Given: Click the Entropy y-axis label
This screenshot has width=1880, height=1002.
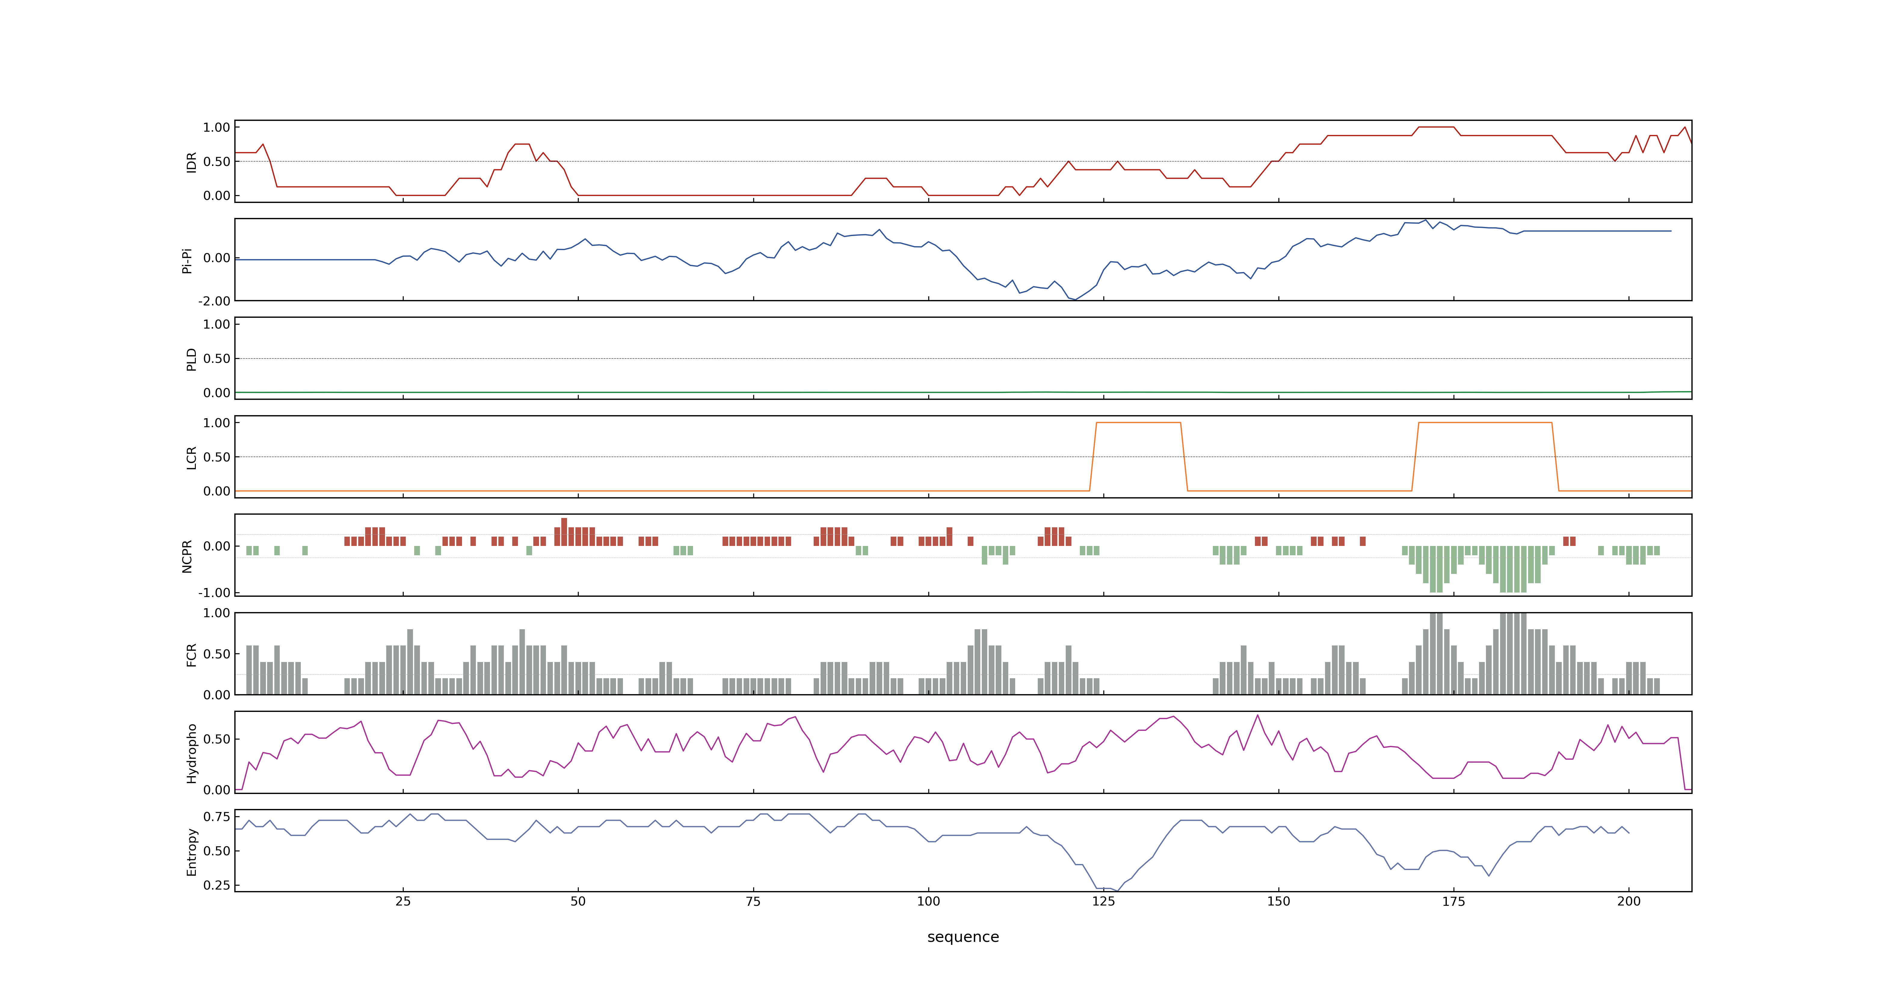Looking at the screenshot, I should (191, 851).
